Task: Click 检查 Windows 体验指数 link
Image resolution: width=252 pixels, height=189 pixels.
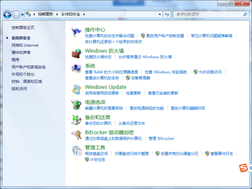Action: [166, 72]
